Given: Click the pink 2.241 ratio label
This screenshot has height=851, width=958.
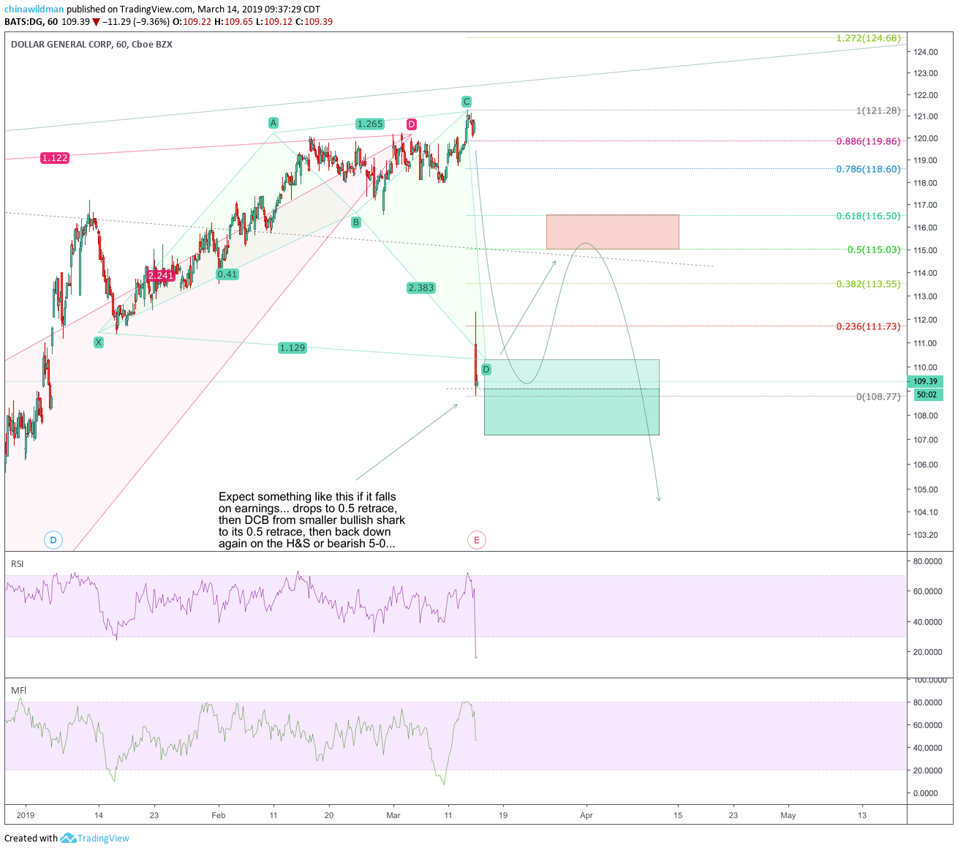Looking at the screenshot, I should tap(161, 276).
